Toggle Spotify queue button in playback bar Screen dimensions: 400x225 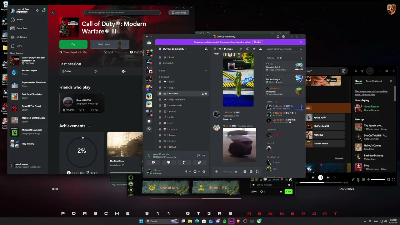pyautogui.click(x=358, y=179)
